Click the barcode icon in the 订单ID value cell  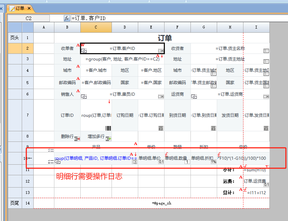pyautogui.click(x=108, y=128)
